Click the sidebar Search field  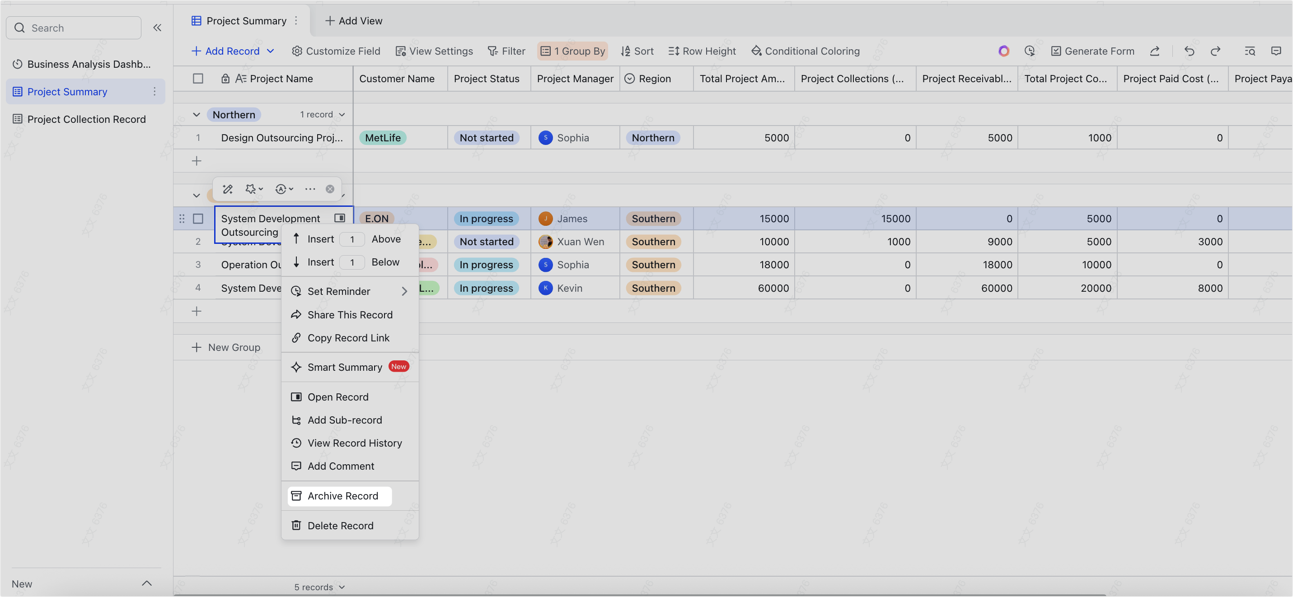point(73,28)
